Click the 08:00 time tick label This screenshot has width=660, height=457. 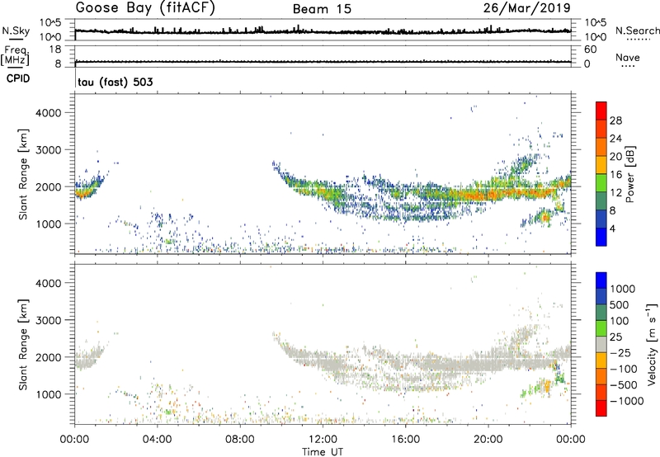[240, 440]
